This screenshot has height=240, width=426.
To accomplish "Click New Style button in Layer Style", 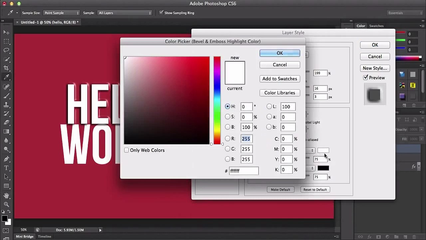I will (x=375, y=68).
